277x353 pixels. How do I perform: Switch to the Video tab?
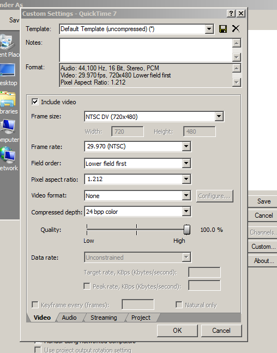[x=42, y=318]
